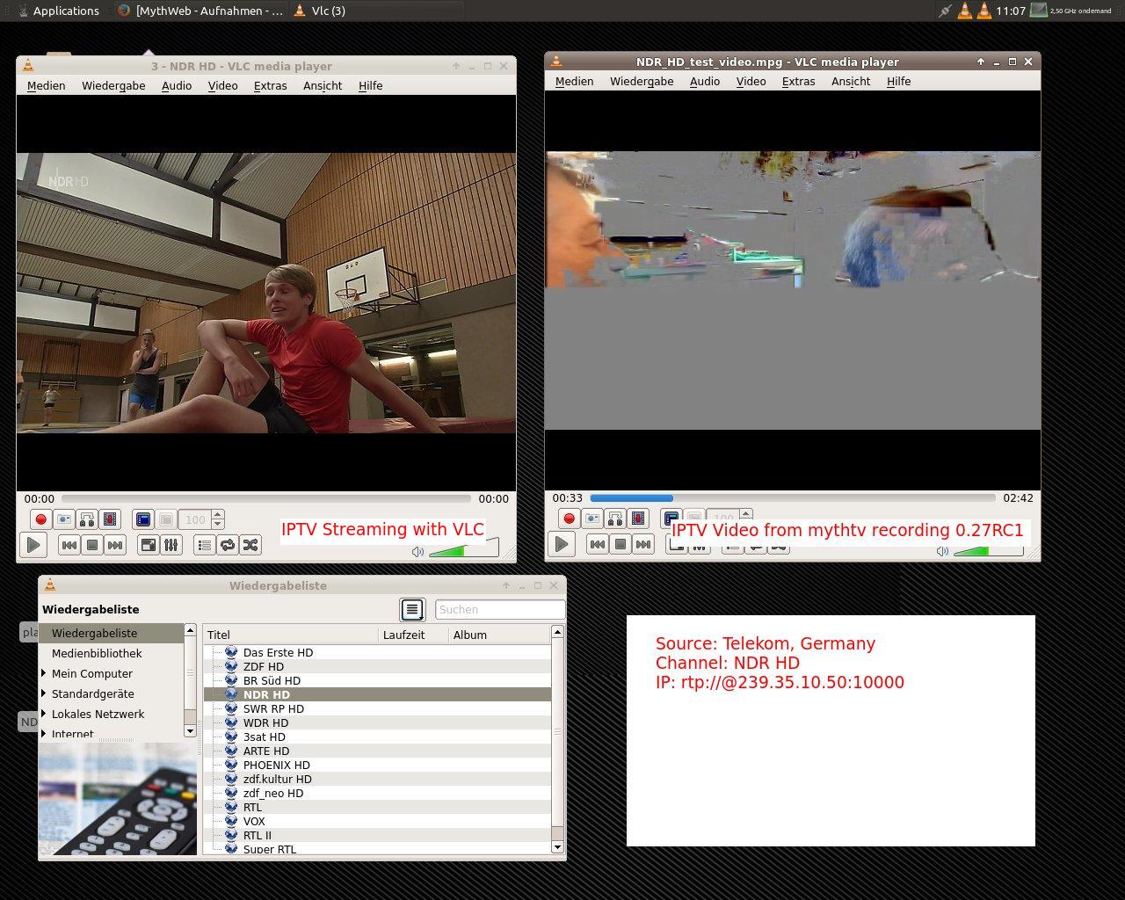The width and height of the screenshot is (1125, 900).
Task: Skip to next media in left VLC player
Action: pyautogui.click(x=115, y=545)
